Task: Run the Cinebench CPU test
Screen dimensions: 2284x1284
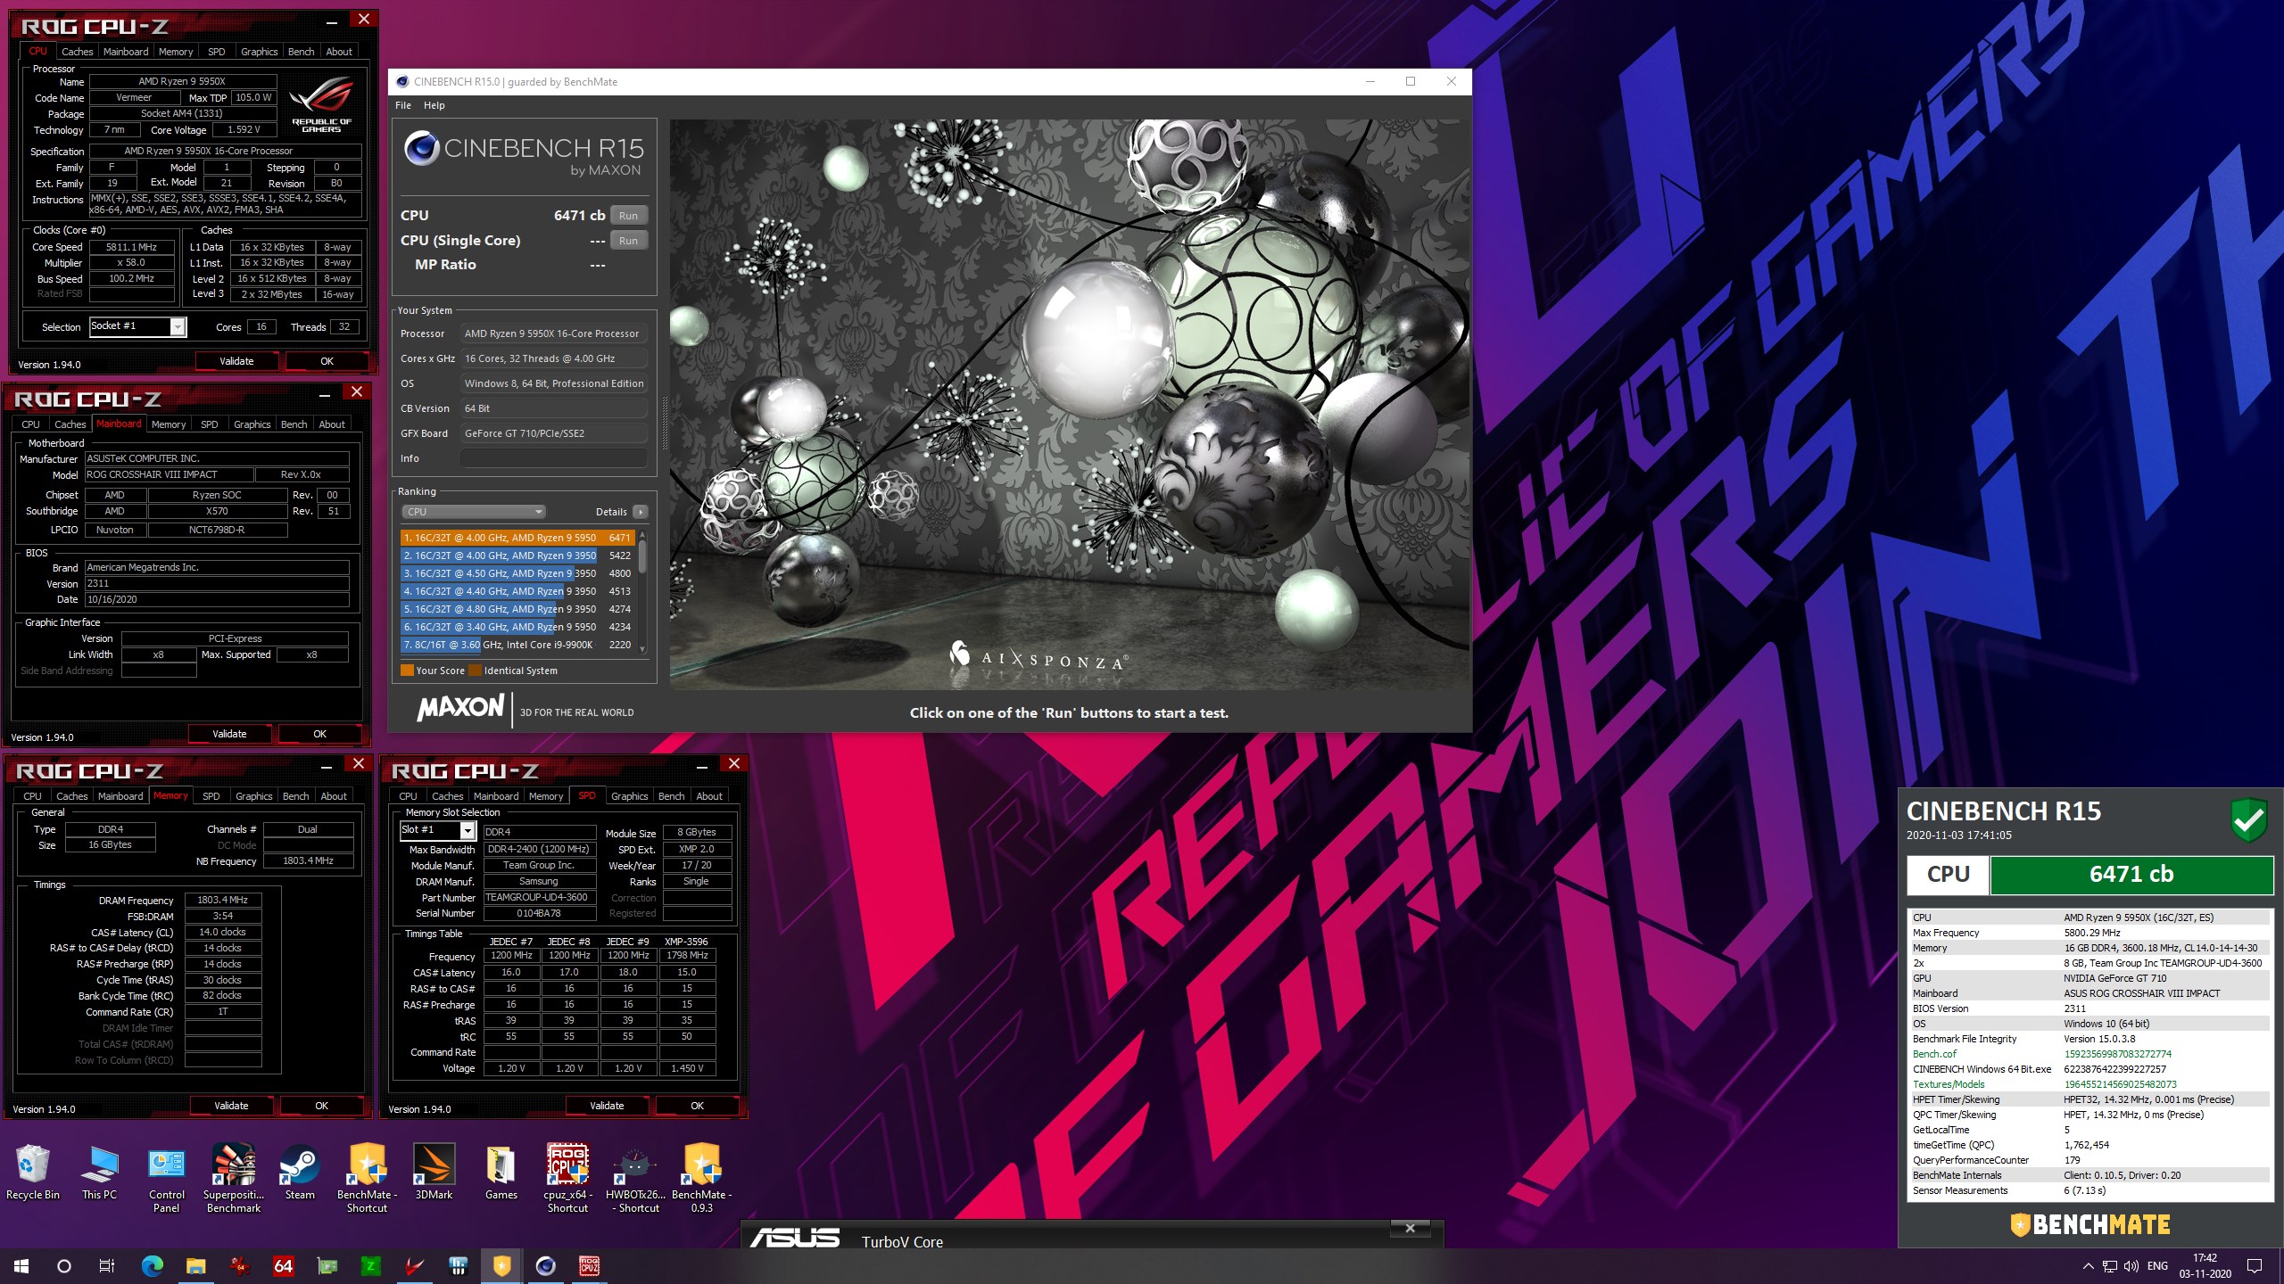Action: (x=628, y=216)
